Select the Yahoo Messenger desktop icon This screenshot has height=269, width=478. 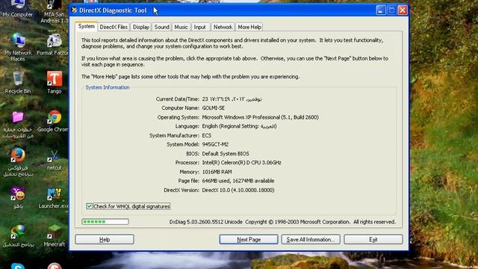pyautogui.click(x=18, y=197)
